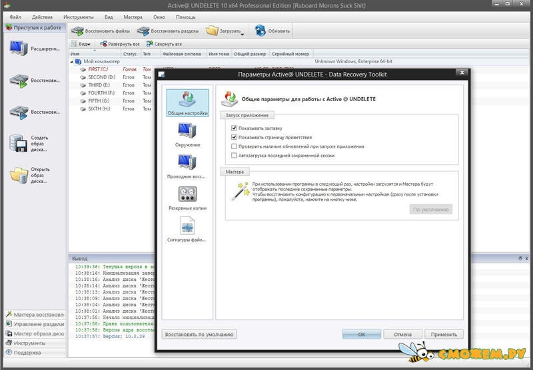Screen dimensions: 533x370
Task: Click the Применить button
Action: click(444, 334)
